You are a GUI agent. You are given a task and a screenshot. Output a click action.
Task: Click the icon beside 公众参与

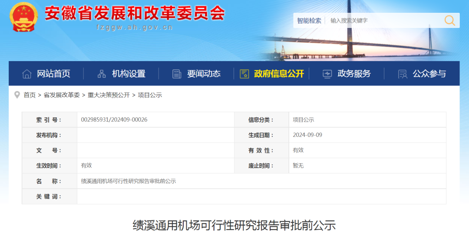click(403, 74)
